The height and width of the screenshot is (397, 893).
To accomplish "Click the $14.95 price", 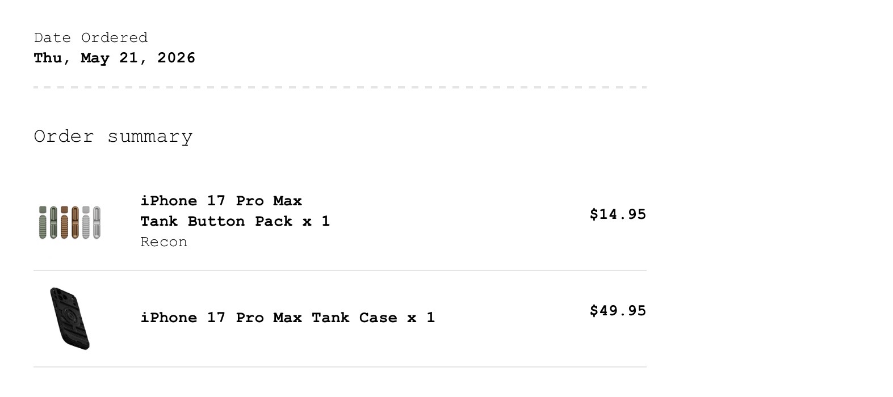I will click(618, 214).
